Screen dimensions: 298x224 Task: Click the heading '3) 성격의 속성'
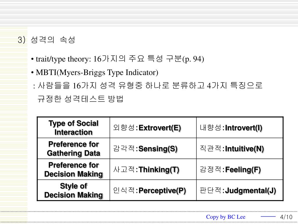tap(47, 40)
